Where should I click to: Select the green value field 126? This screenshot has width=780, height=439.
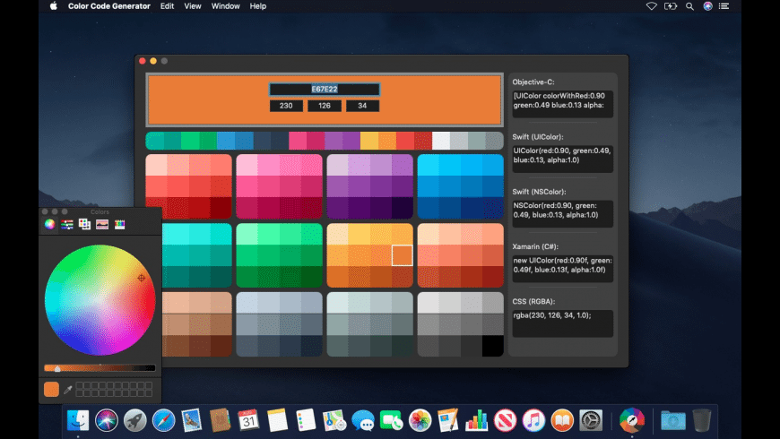325,106
